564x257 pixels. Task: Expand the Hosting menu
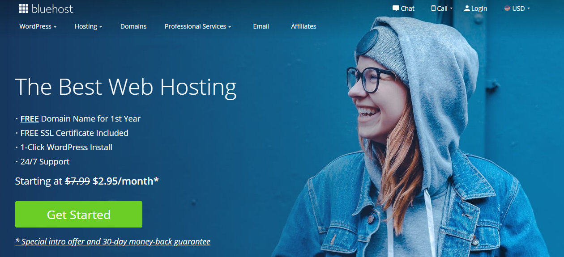point(88,26)
